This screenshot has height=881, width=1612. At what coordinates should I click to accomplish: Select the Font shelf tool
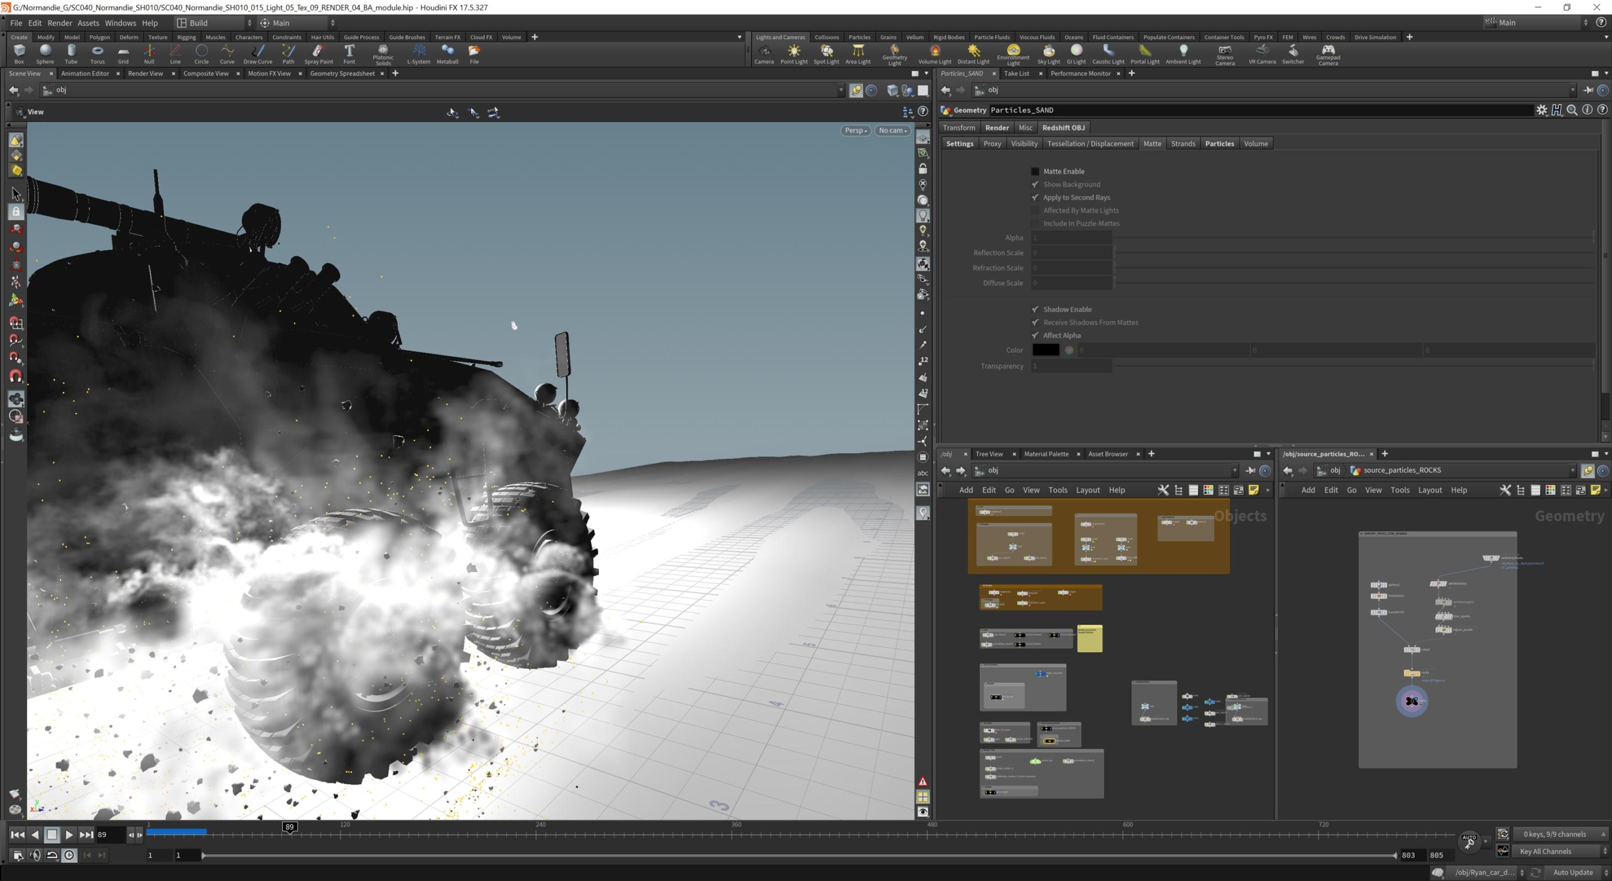[x=349, y=54]
